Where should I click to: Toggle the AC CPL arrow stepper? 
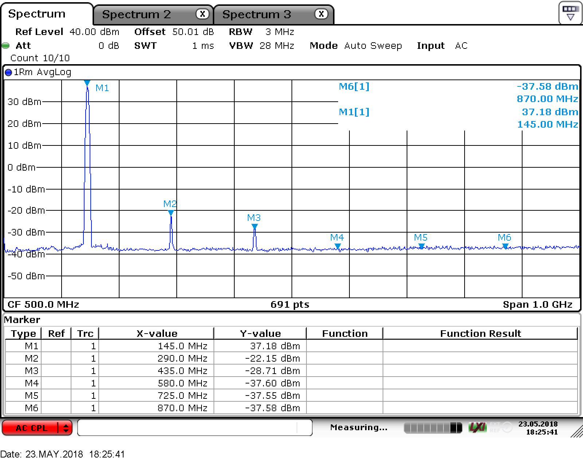tap(66, 428)
